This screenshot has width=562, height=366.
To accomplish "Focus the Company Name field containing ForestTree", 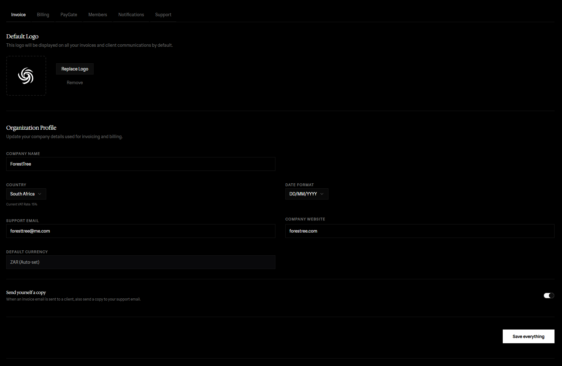I will tap(140, 164).
